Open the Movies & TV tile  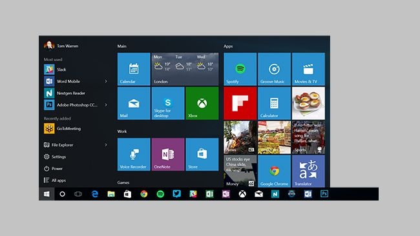[x=308, y=69]
